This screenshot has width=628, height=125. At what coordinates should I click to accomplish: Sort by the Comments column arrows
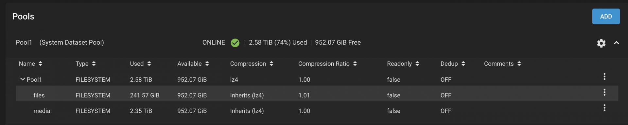click(519, 64)
